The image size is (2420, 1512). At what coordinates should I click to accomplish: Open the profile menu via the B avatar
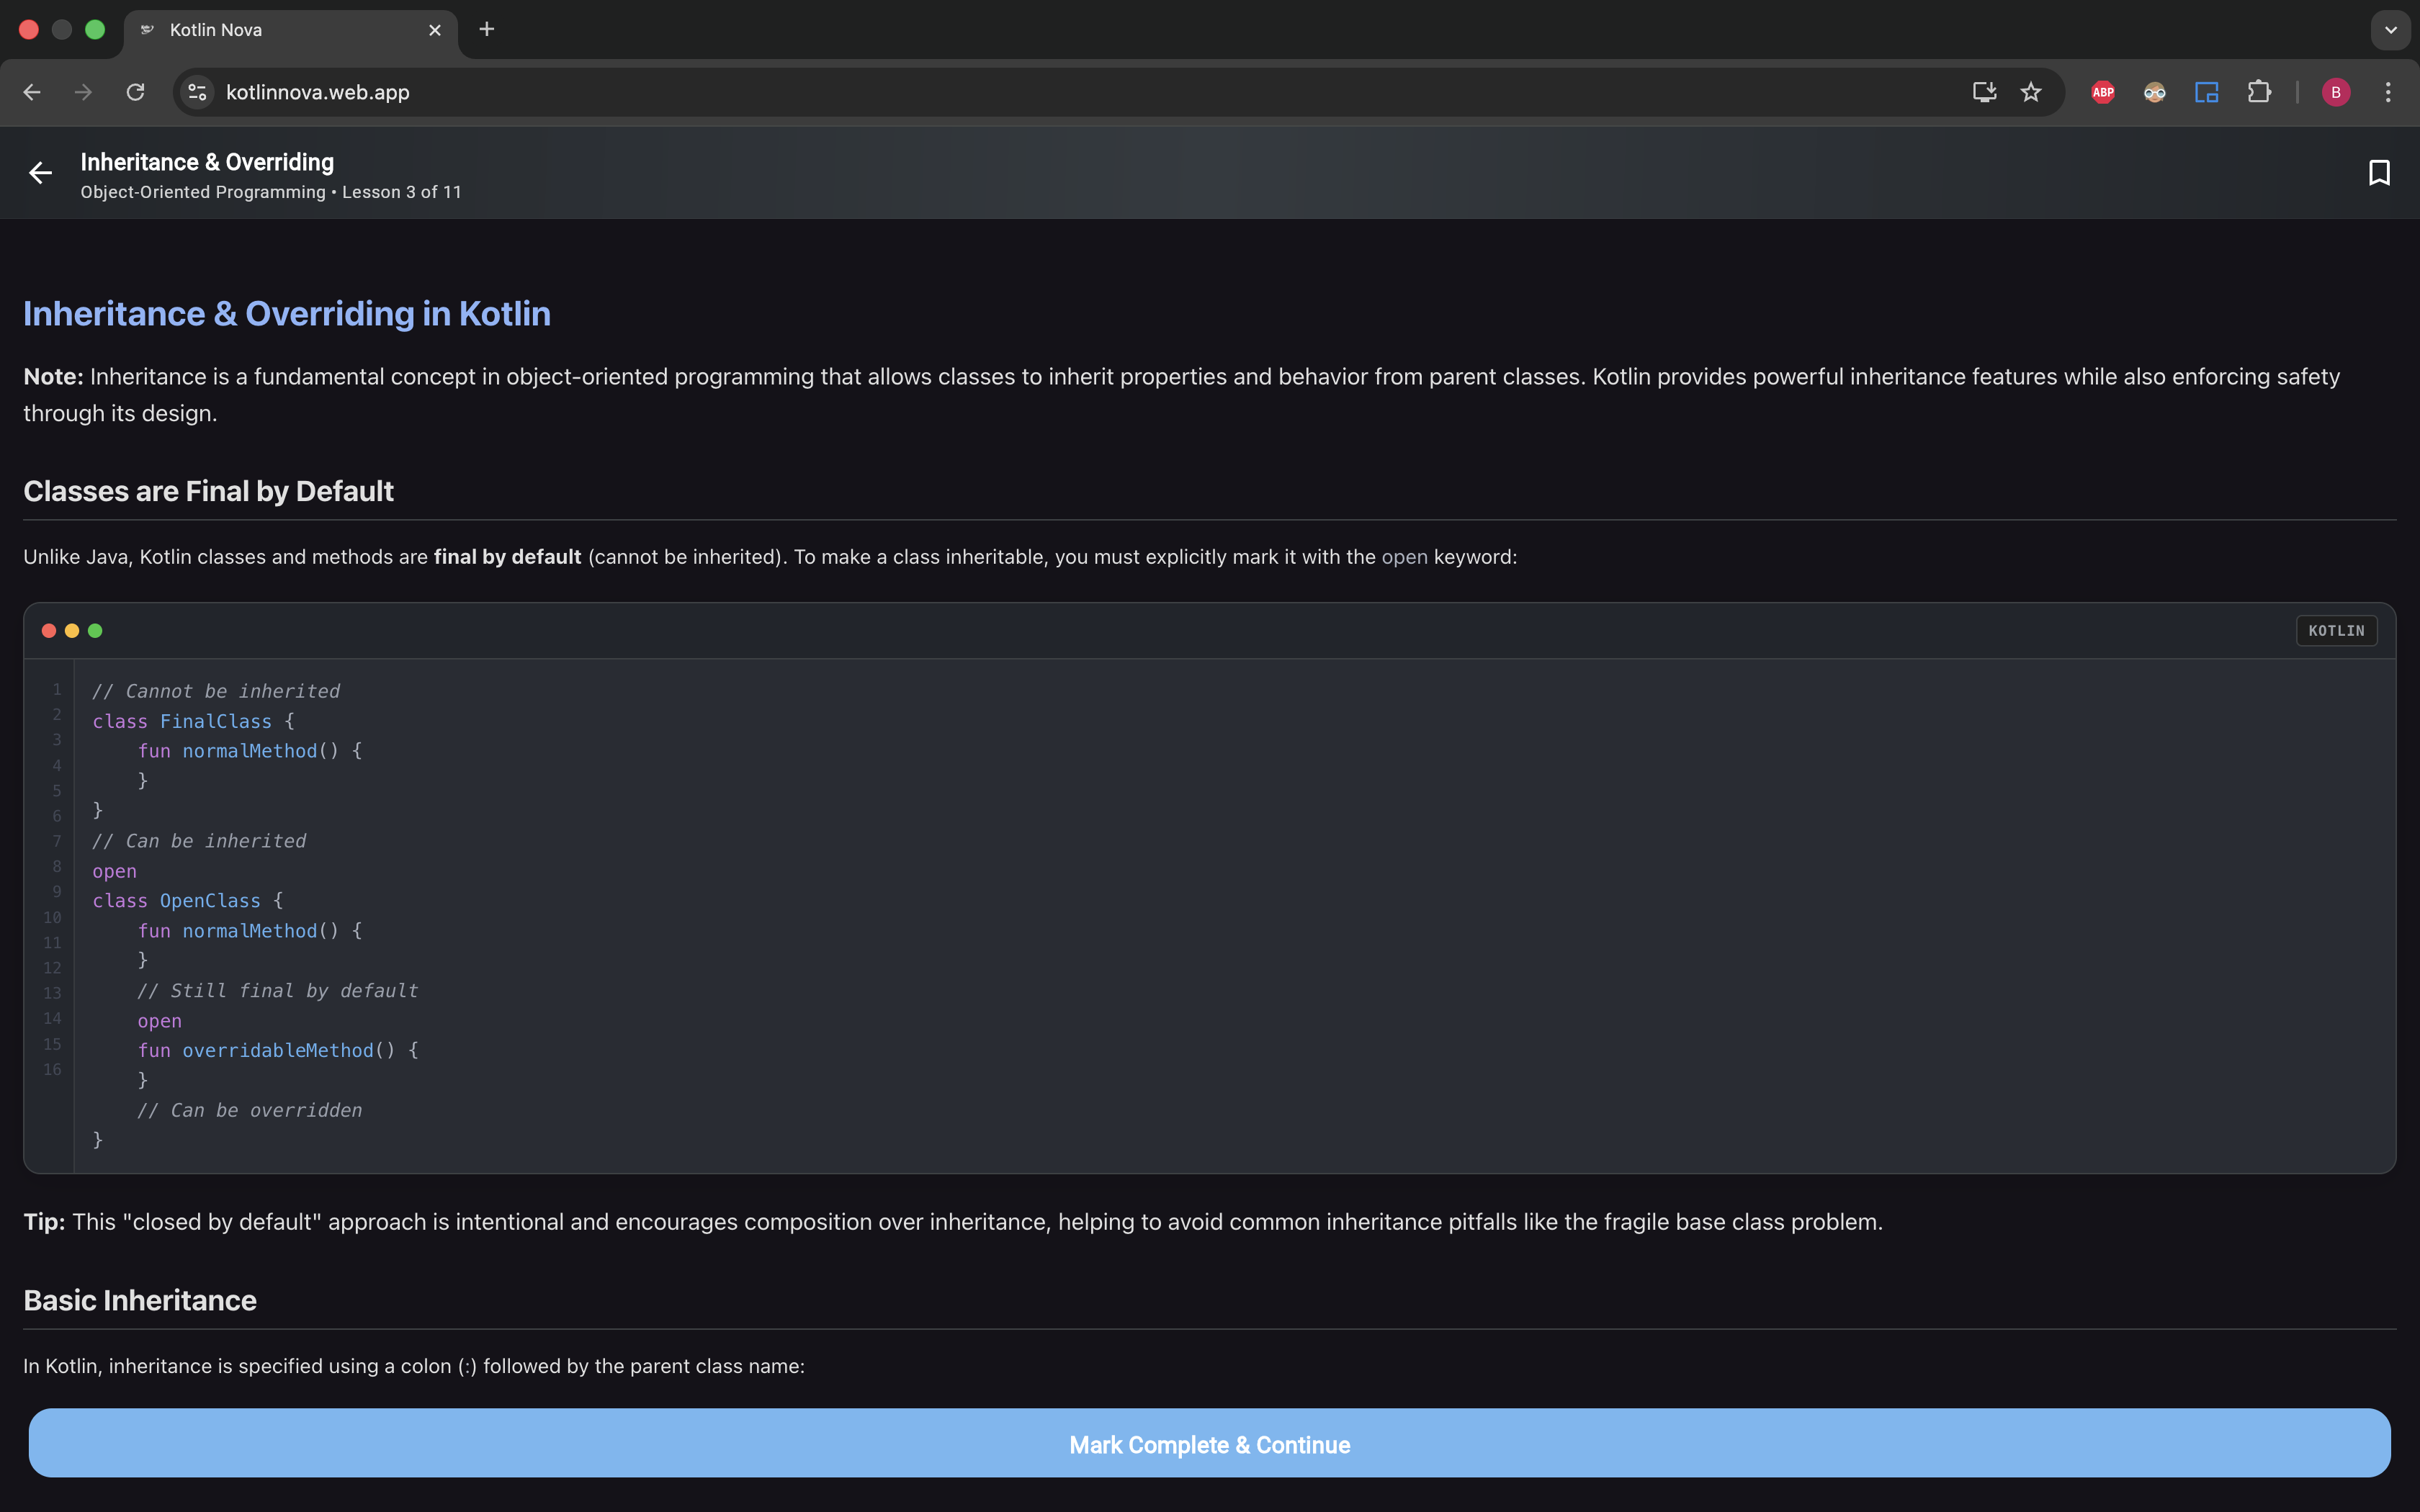[2335, 91]
